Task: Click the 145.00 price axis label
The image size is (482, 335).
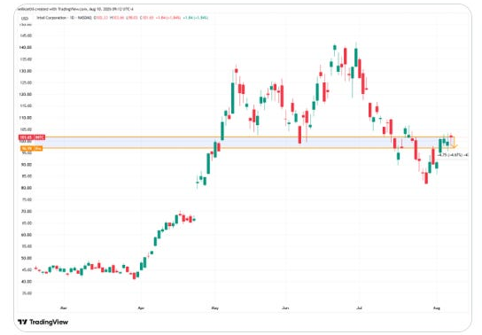Action: pos(26,35)
